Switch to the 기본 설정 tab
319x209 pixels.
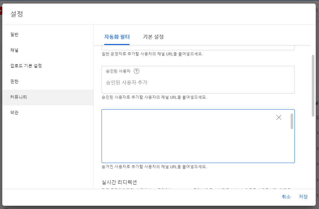tap(153, 37)
